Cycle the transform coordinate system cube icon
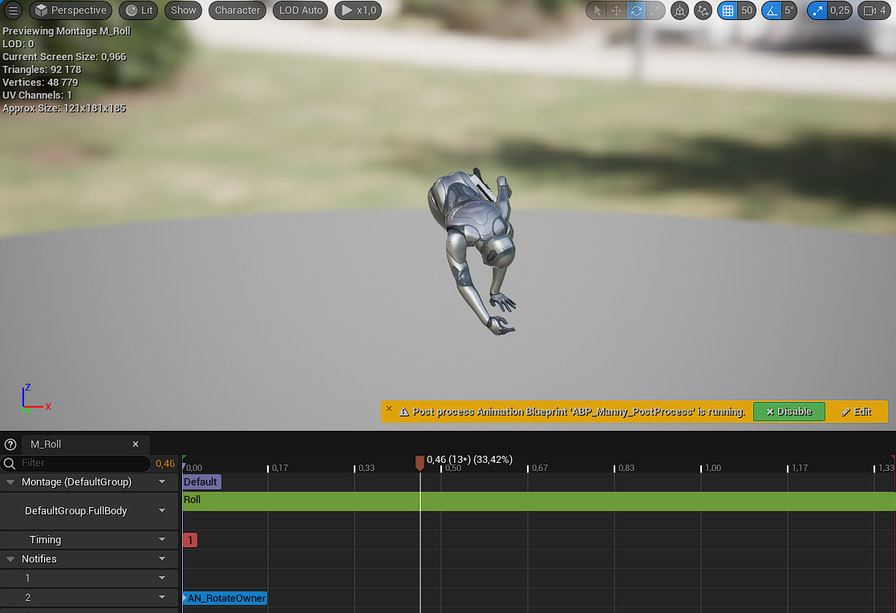The image size is (896, 613). click(679, 10)
